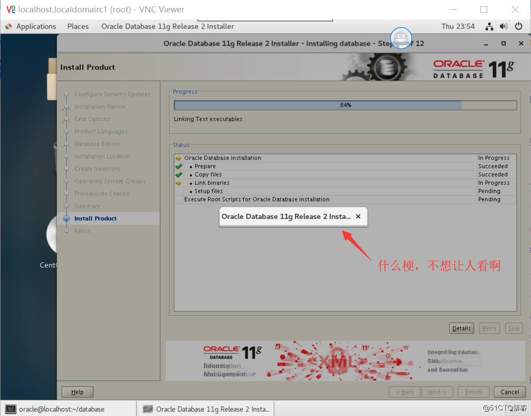Maximize the Oracle installer window
The width and height of the screenshot is (531, 416).
point(504,43)
